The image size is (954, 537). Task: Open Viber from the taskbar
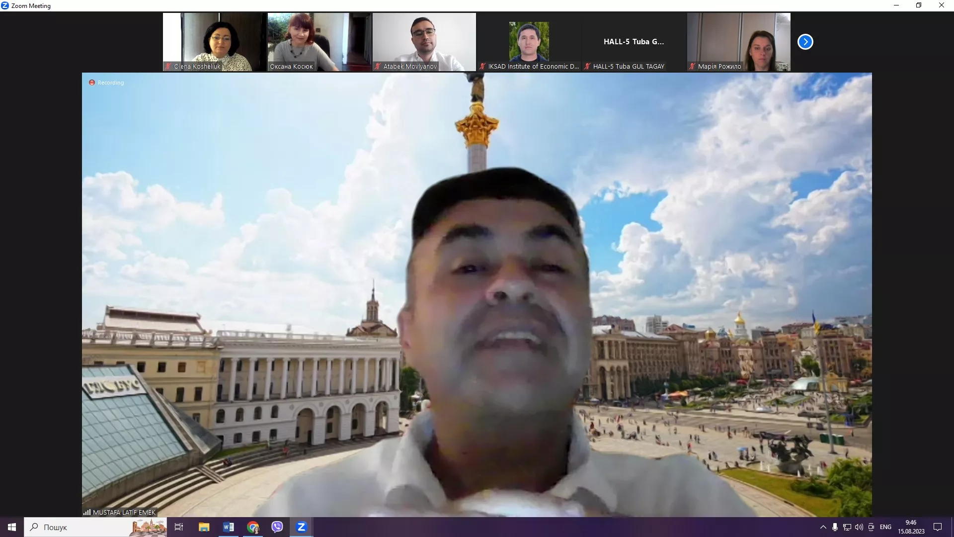tap(277, 527)
